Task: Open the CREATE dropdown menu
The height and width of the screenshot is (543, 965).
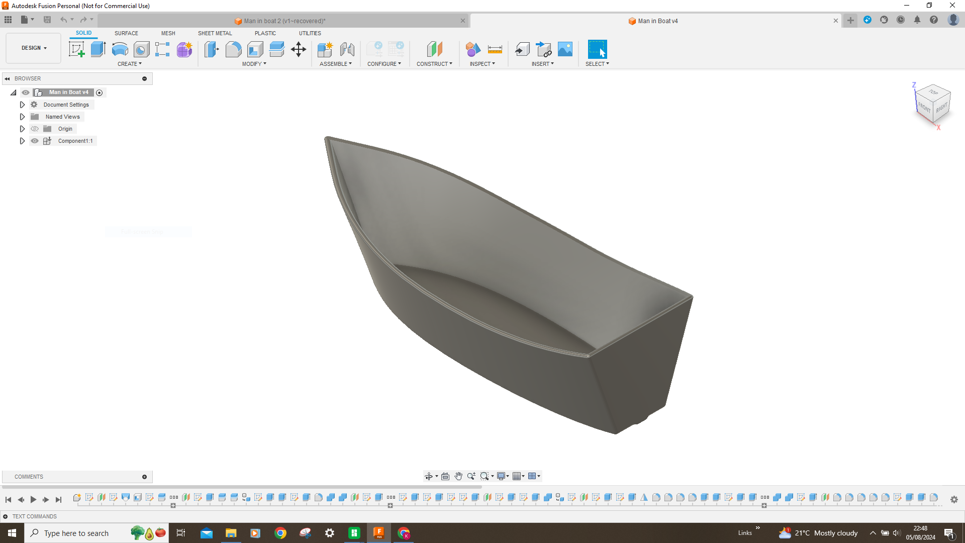Action: [x=130, y=64]
